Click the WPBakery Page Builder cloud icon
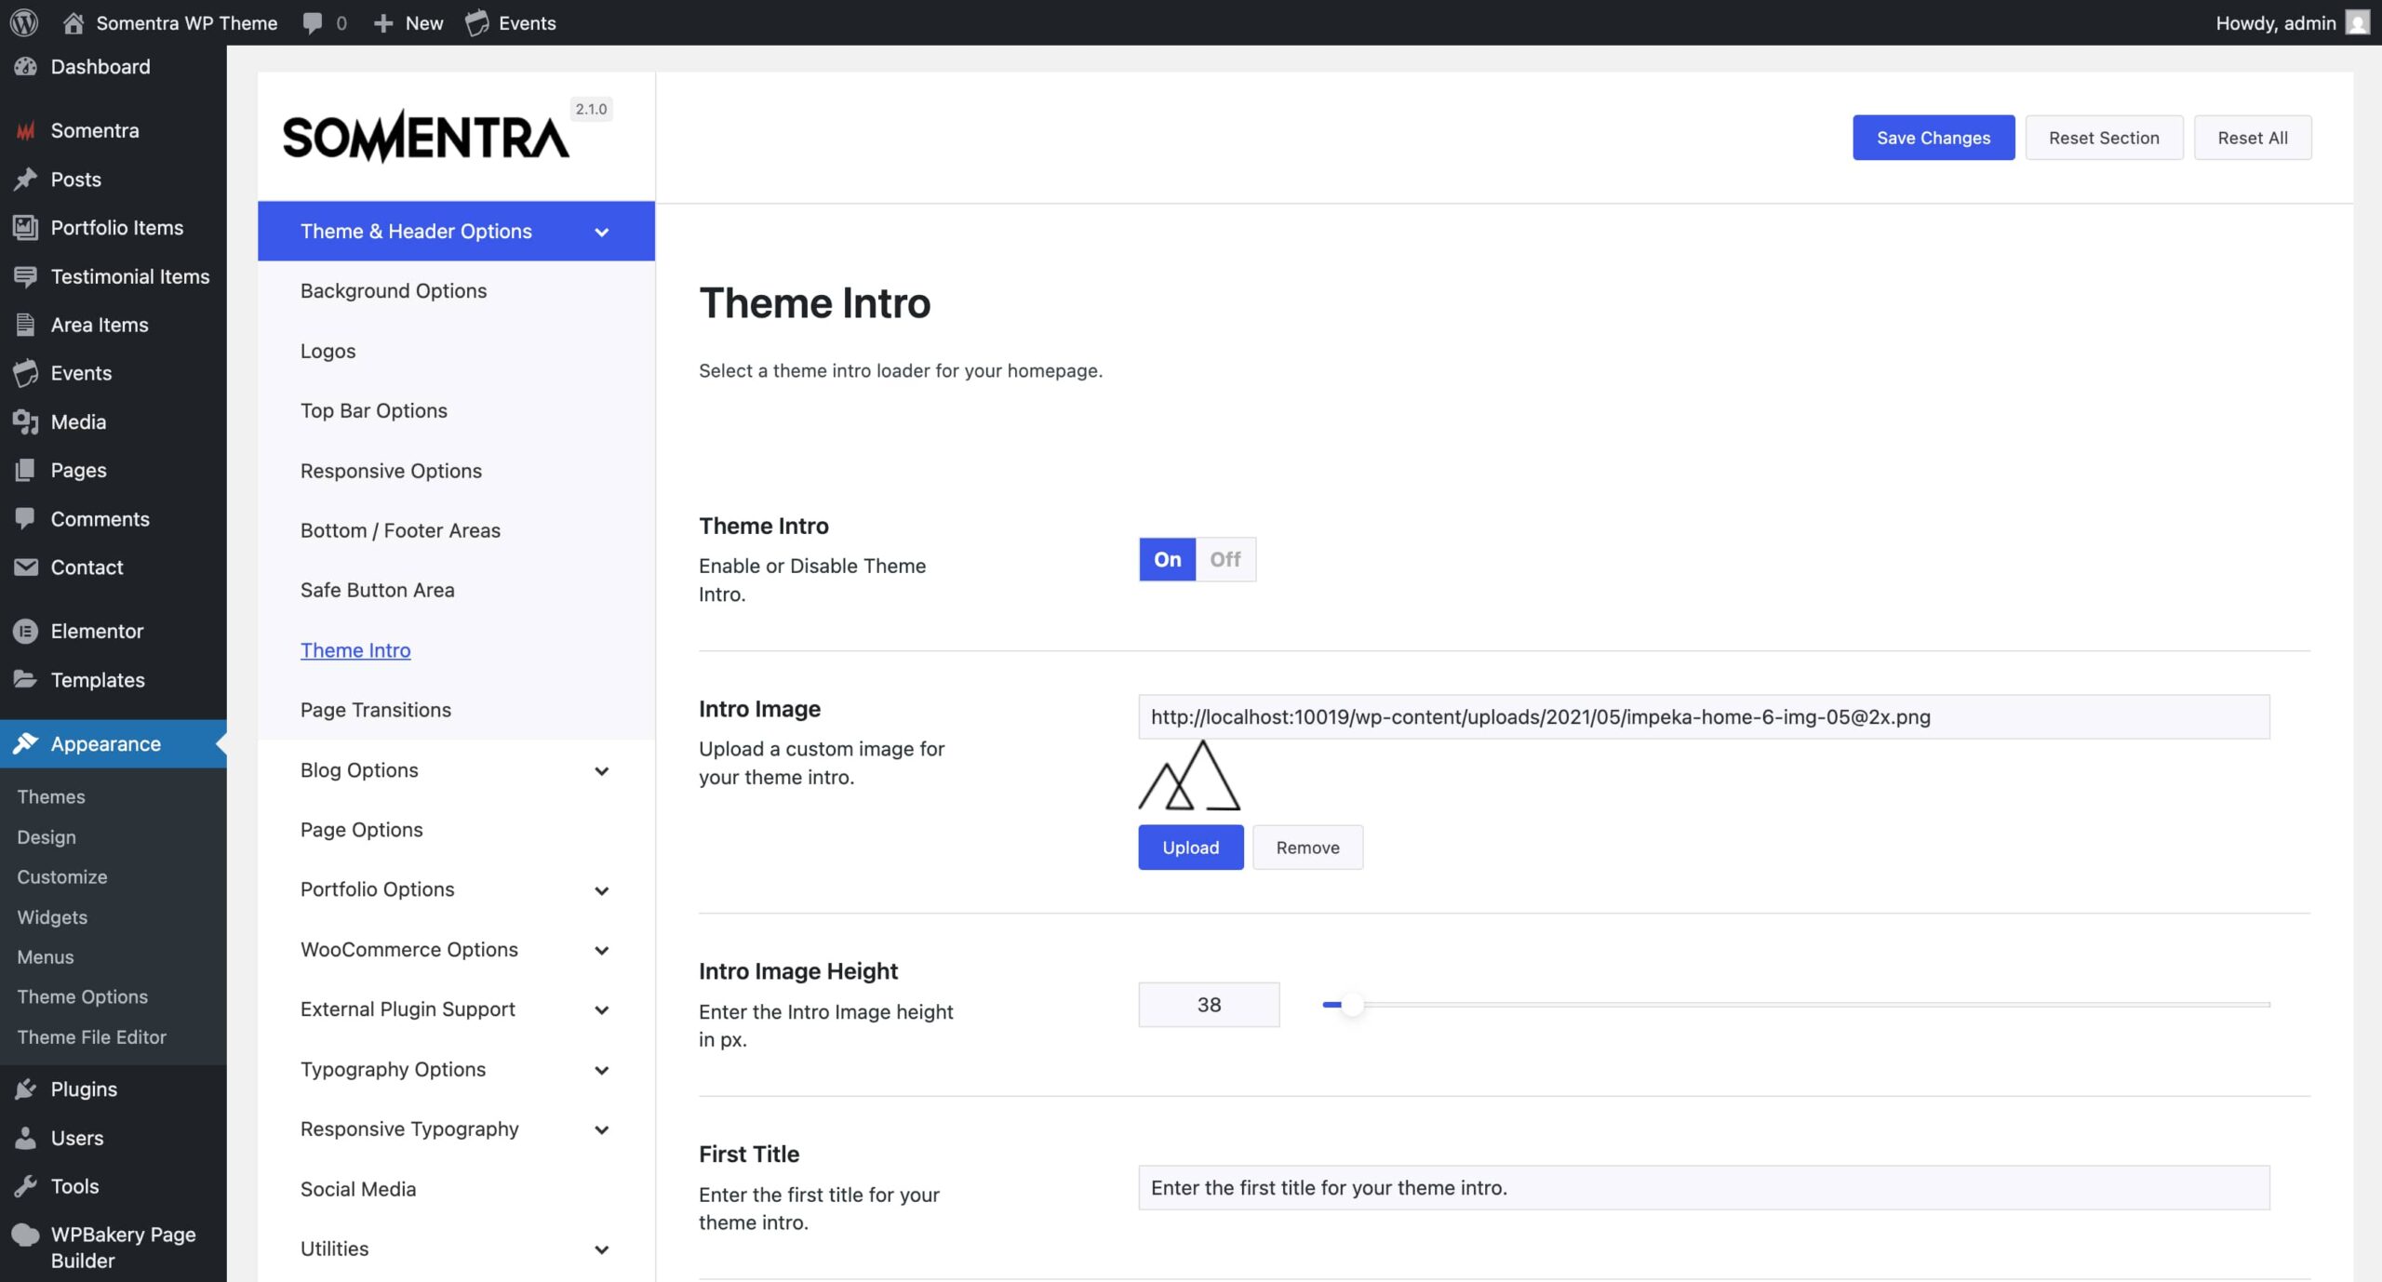 point(26,1235)
